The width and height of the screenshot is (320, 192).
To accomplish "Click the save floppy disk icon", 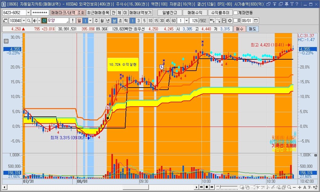I will coord(224,21).
